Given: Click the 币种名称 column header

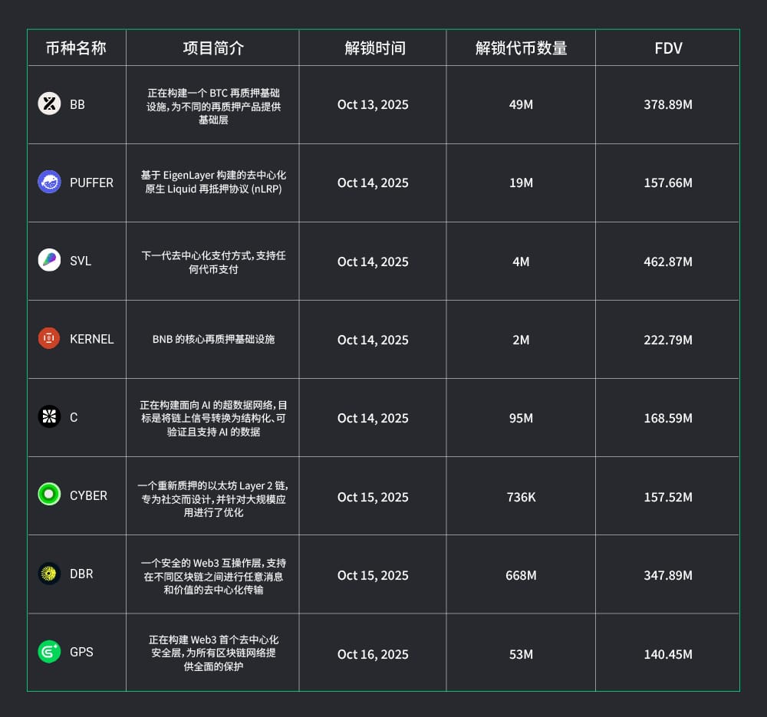Looking at the screenshot, I should pos(76,48).
